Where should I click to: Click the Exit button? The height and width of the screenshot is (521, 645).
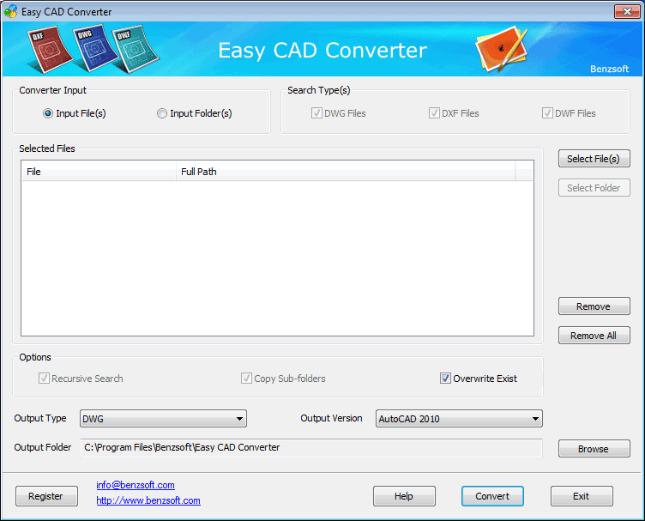(x=582, y=496)
